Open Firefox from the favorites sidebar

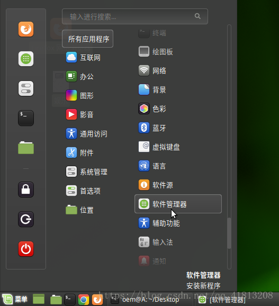coord(26,29)
